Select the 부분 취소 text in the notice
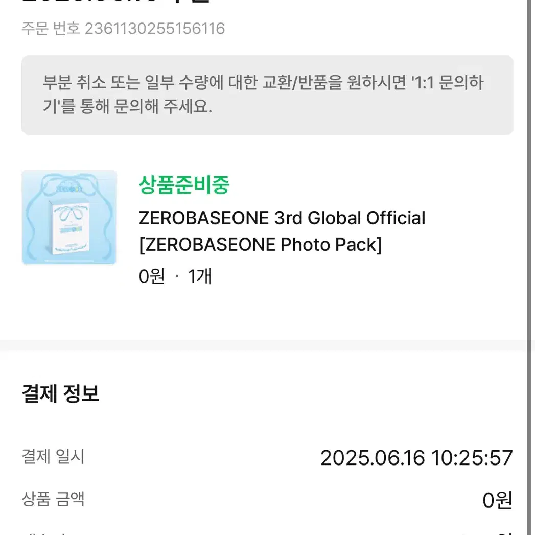This screenshot has width=535, height=535. coord(65,83)
